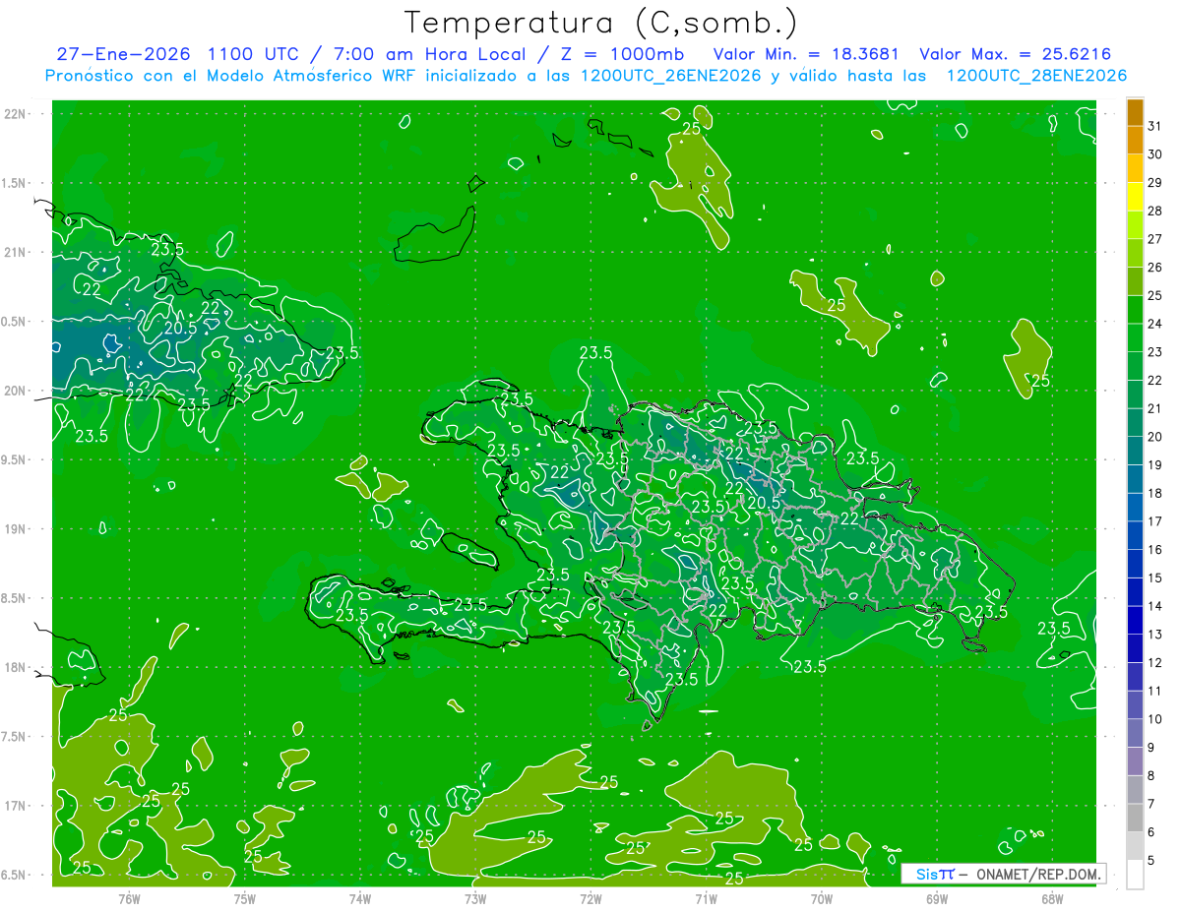Click longitude axis label '76W'
Screen dimensions: 1181x912
point(129,898)
